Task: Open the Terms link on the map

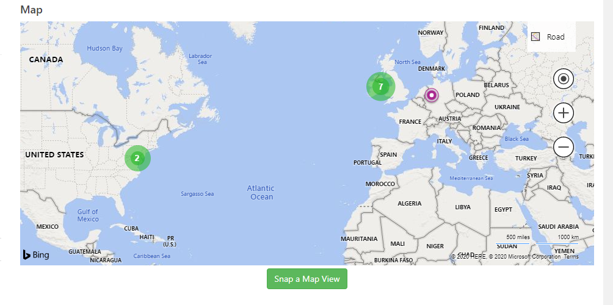Action: [571, 257]
